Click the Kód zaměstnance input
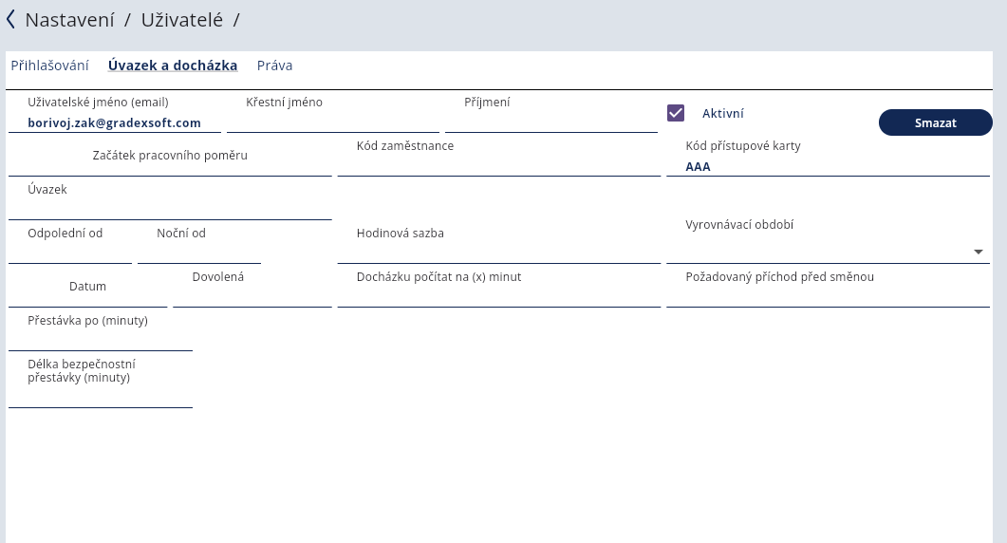Viewport: 1007px width, 543px height. 498,165
